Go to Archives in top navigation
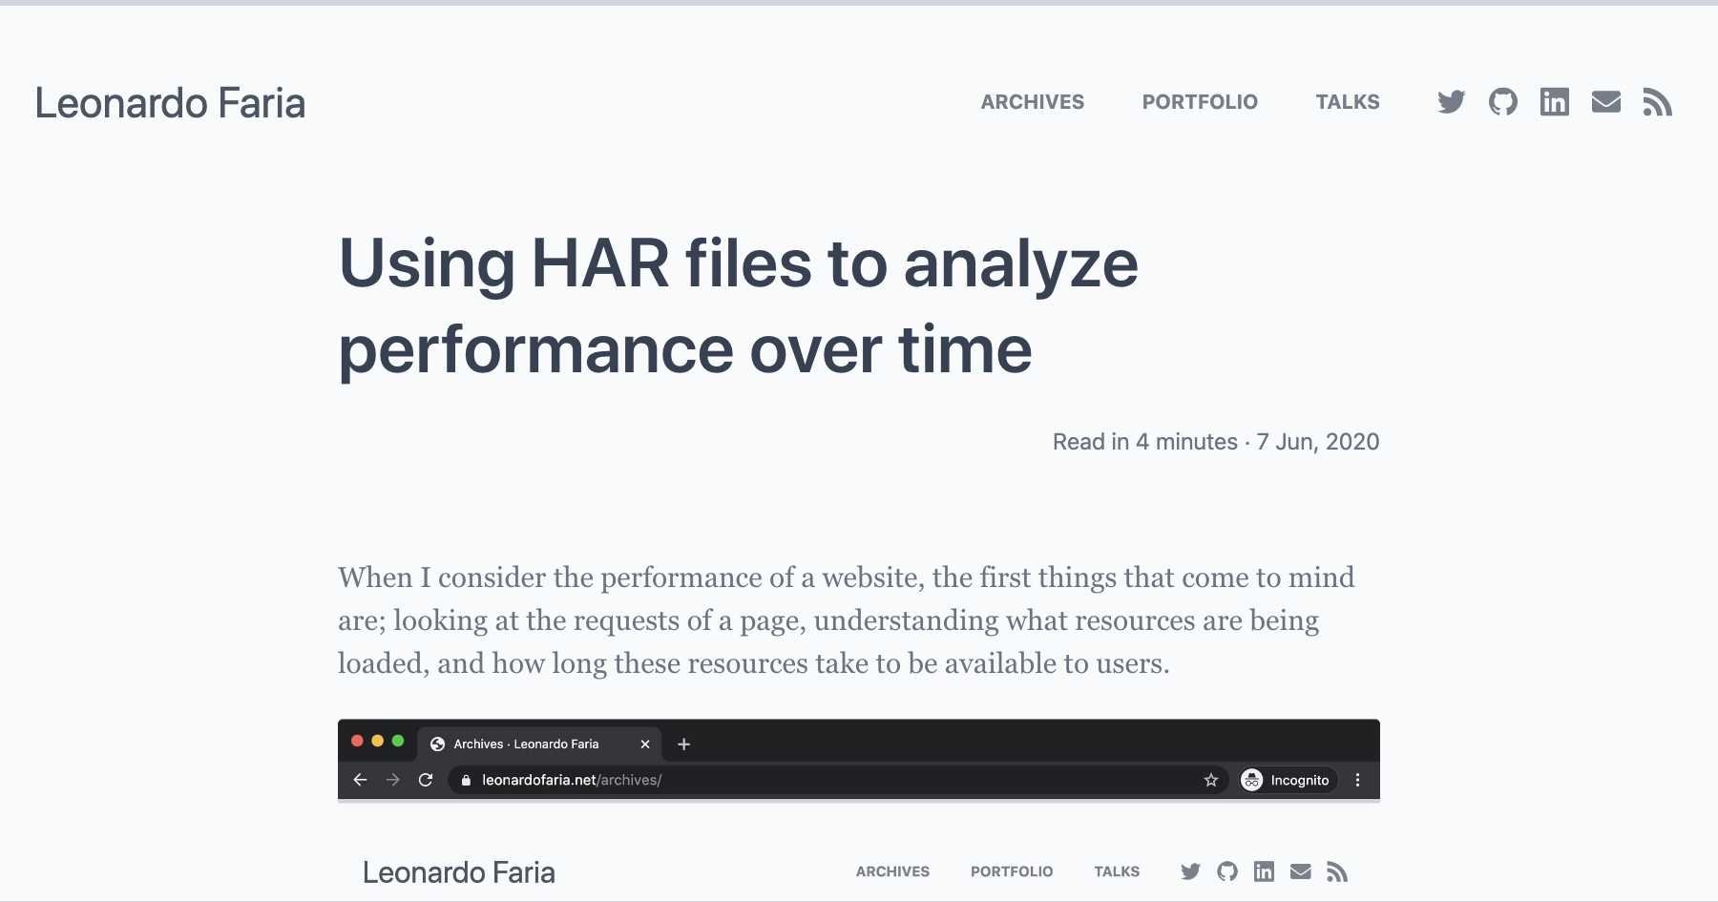This screenshot has width=1718, height=902. point(1033,102)
